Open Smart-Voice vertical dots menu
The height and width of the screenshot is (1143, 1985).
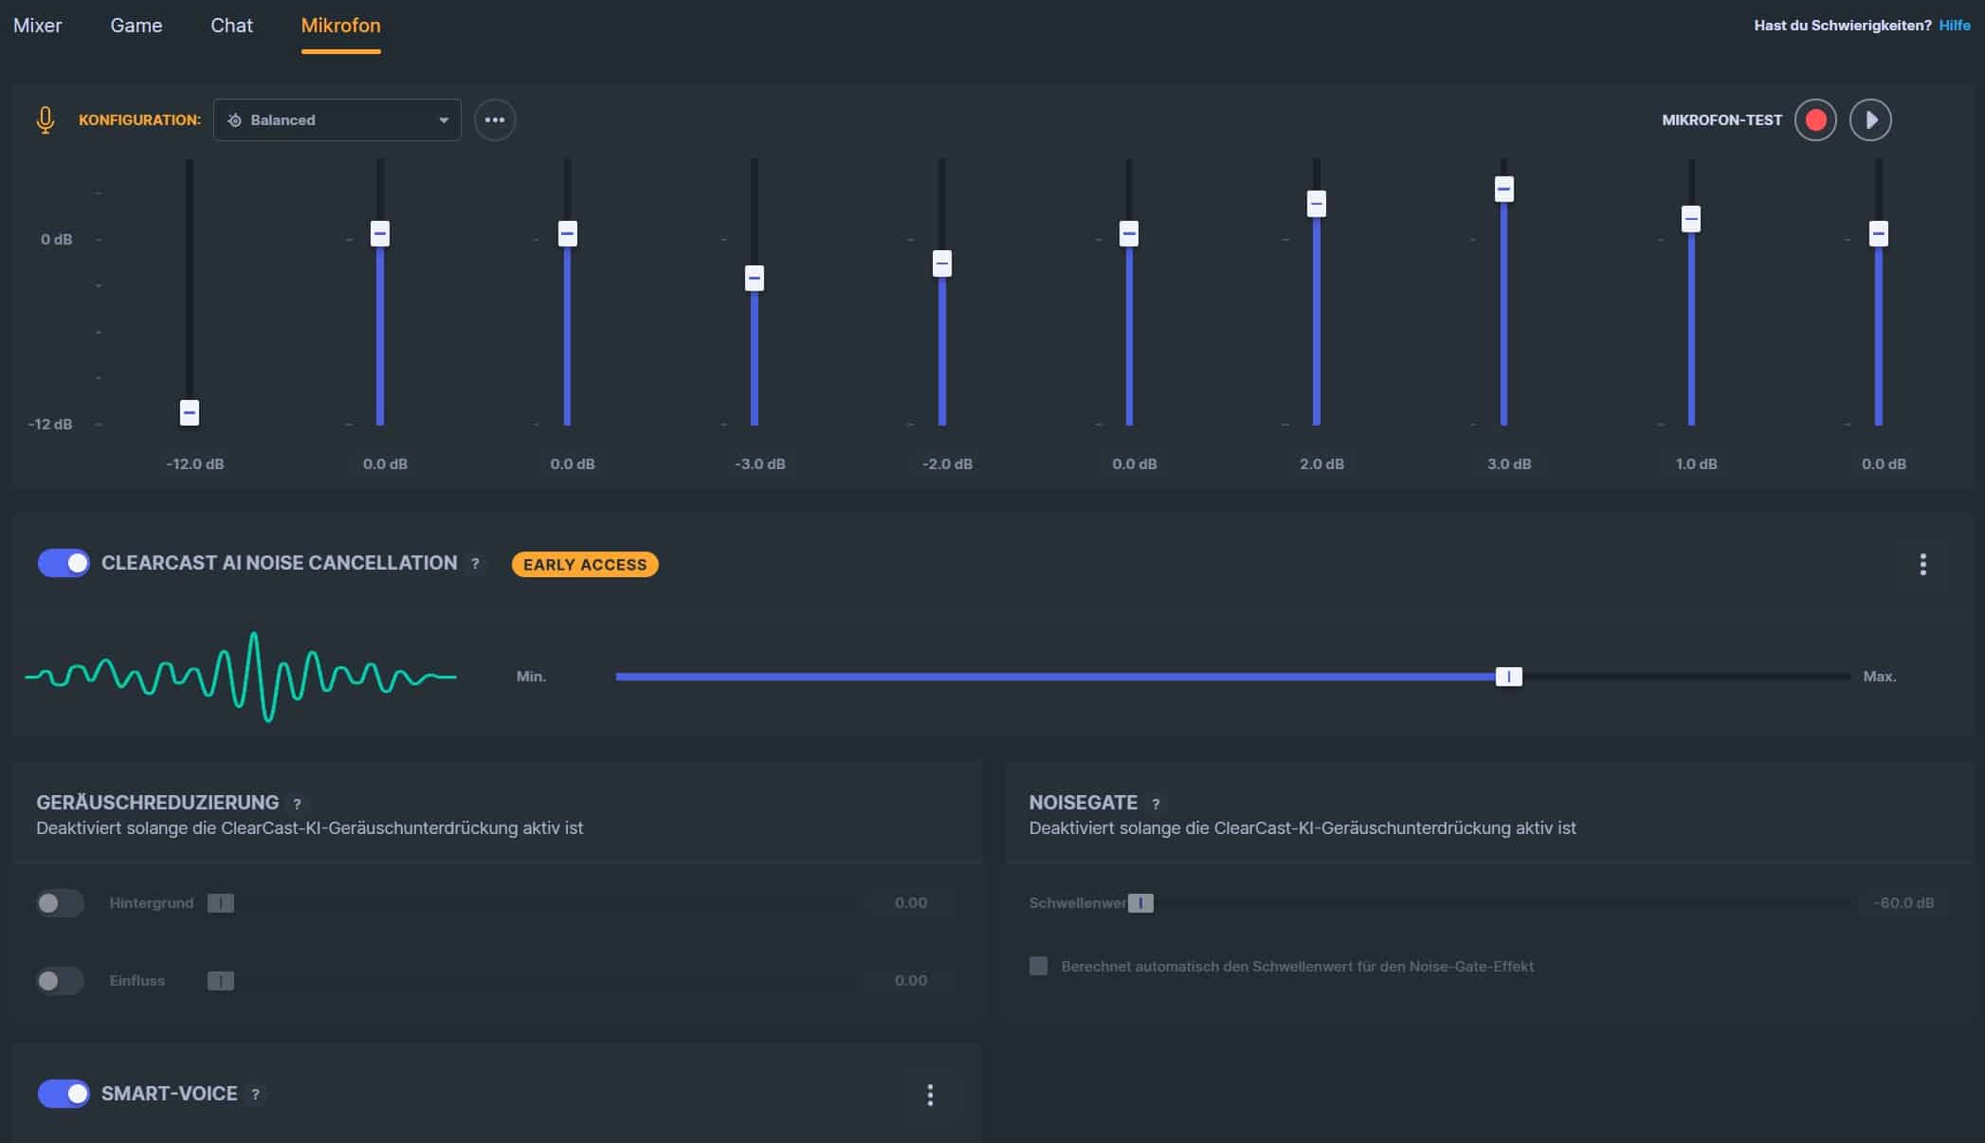930,1096
